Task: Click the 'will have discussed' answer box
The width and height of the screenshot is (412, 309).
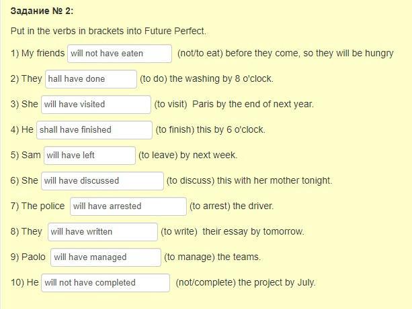Action: (102, 181)
